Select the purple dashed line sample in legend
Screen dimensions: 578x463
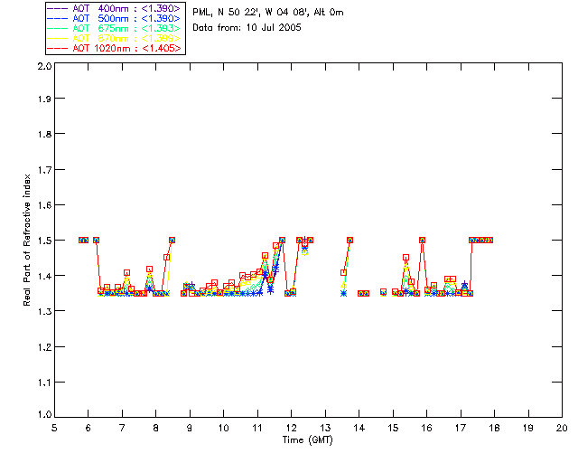click(58, 8)
